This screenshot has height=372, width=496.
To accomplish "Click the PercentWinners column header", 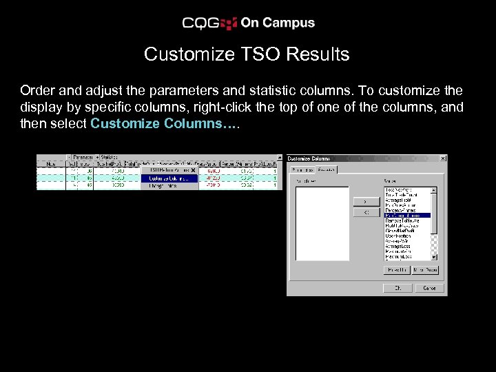I will click(236, 164).
